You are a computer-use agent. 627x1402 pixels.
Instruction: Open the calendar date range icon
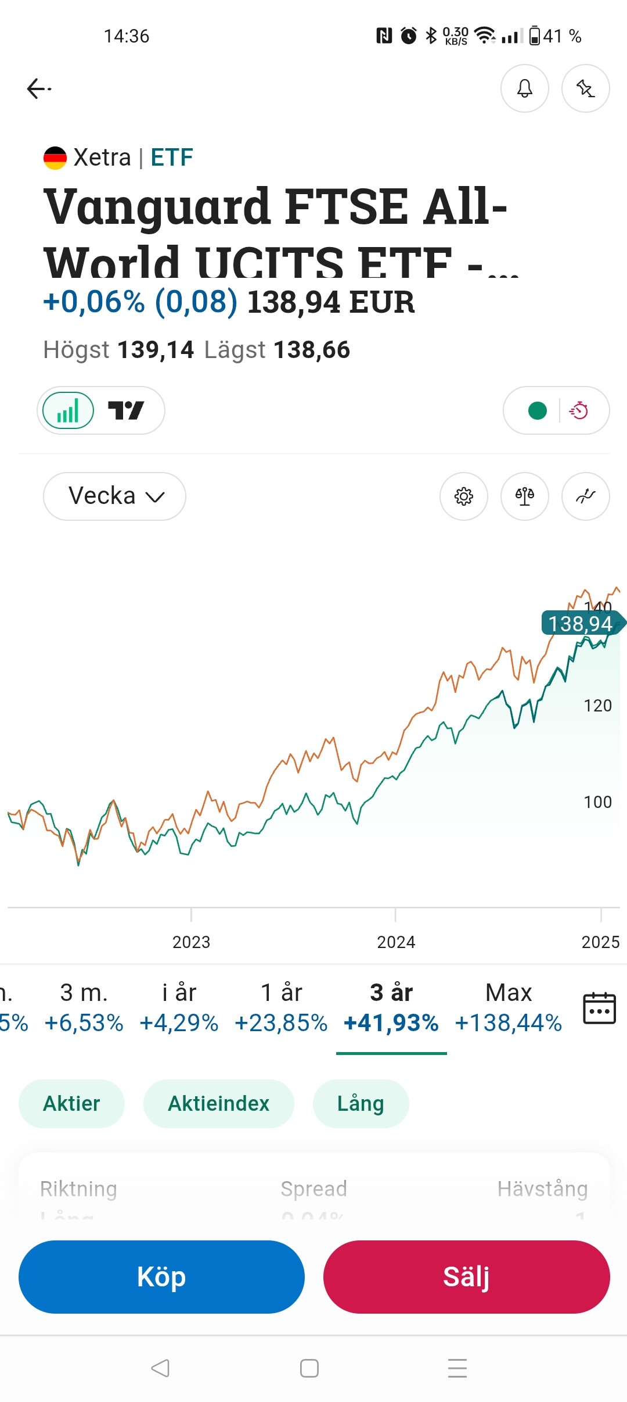[x=599, y=1008]
